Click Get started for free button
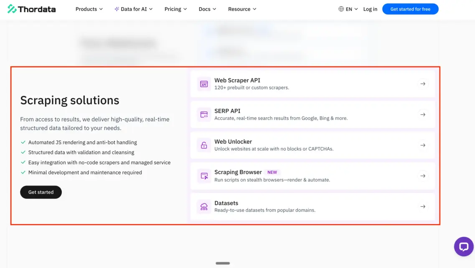The height and width of the screenshot is (268, 475). point(410,9)
